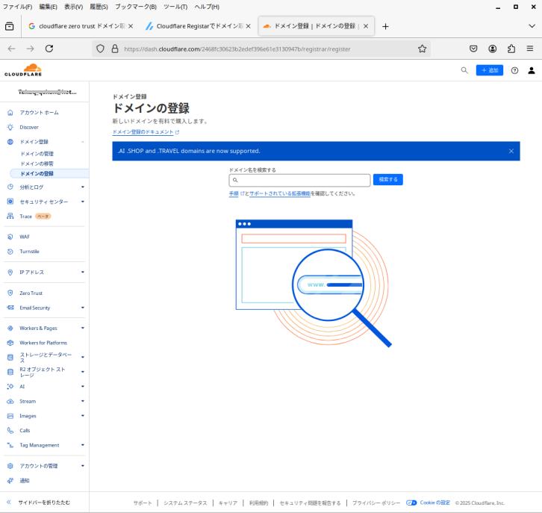Open Cookie の設定 toggle link
The width and height of the screenshot is (542, 513).
click(428, 503)
